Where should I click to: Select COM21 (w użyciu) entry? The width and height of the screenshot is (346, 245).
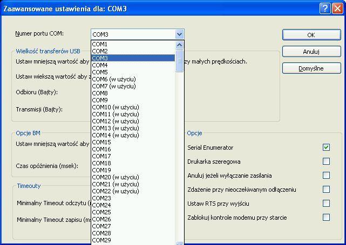pos(133,184)
